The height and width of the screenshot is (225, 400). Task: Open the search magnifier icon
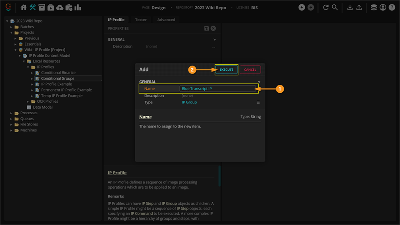pyautogui.click(x=335, y=7)
